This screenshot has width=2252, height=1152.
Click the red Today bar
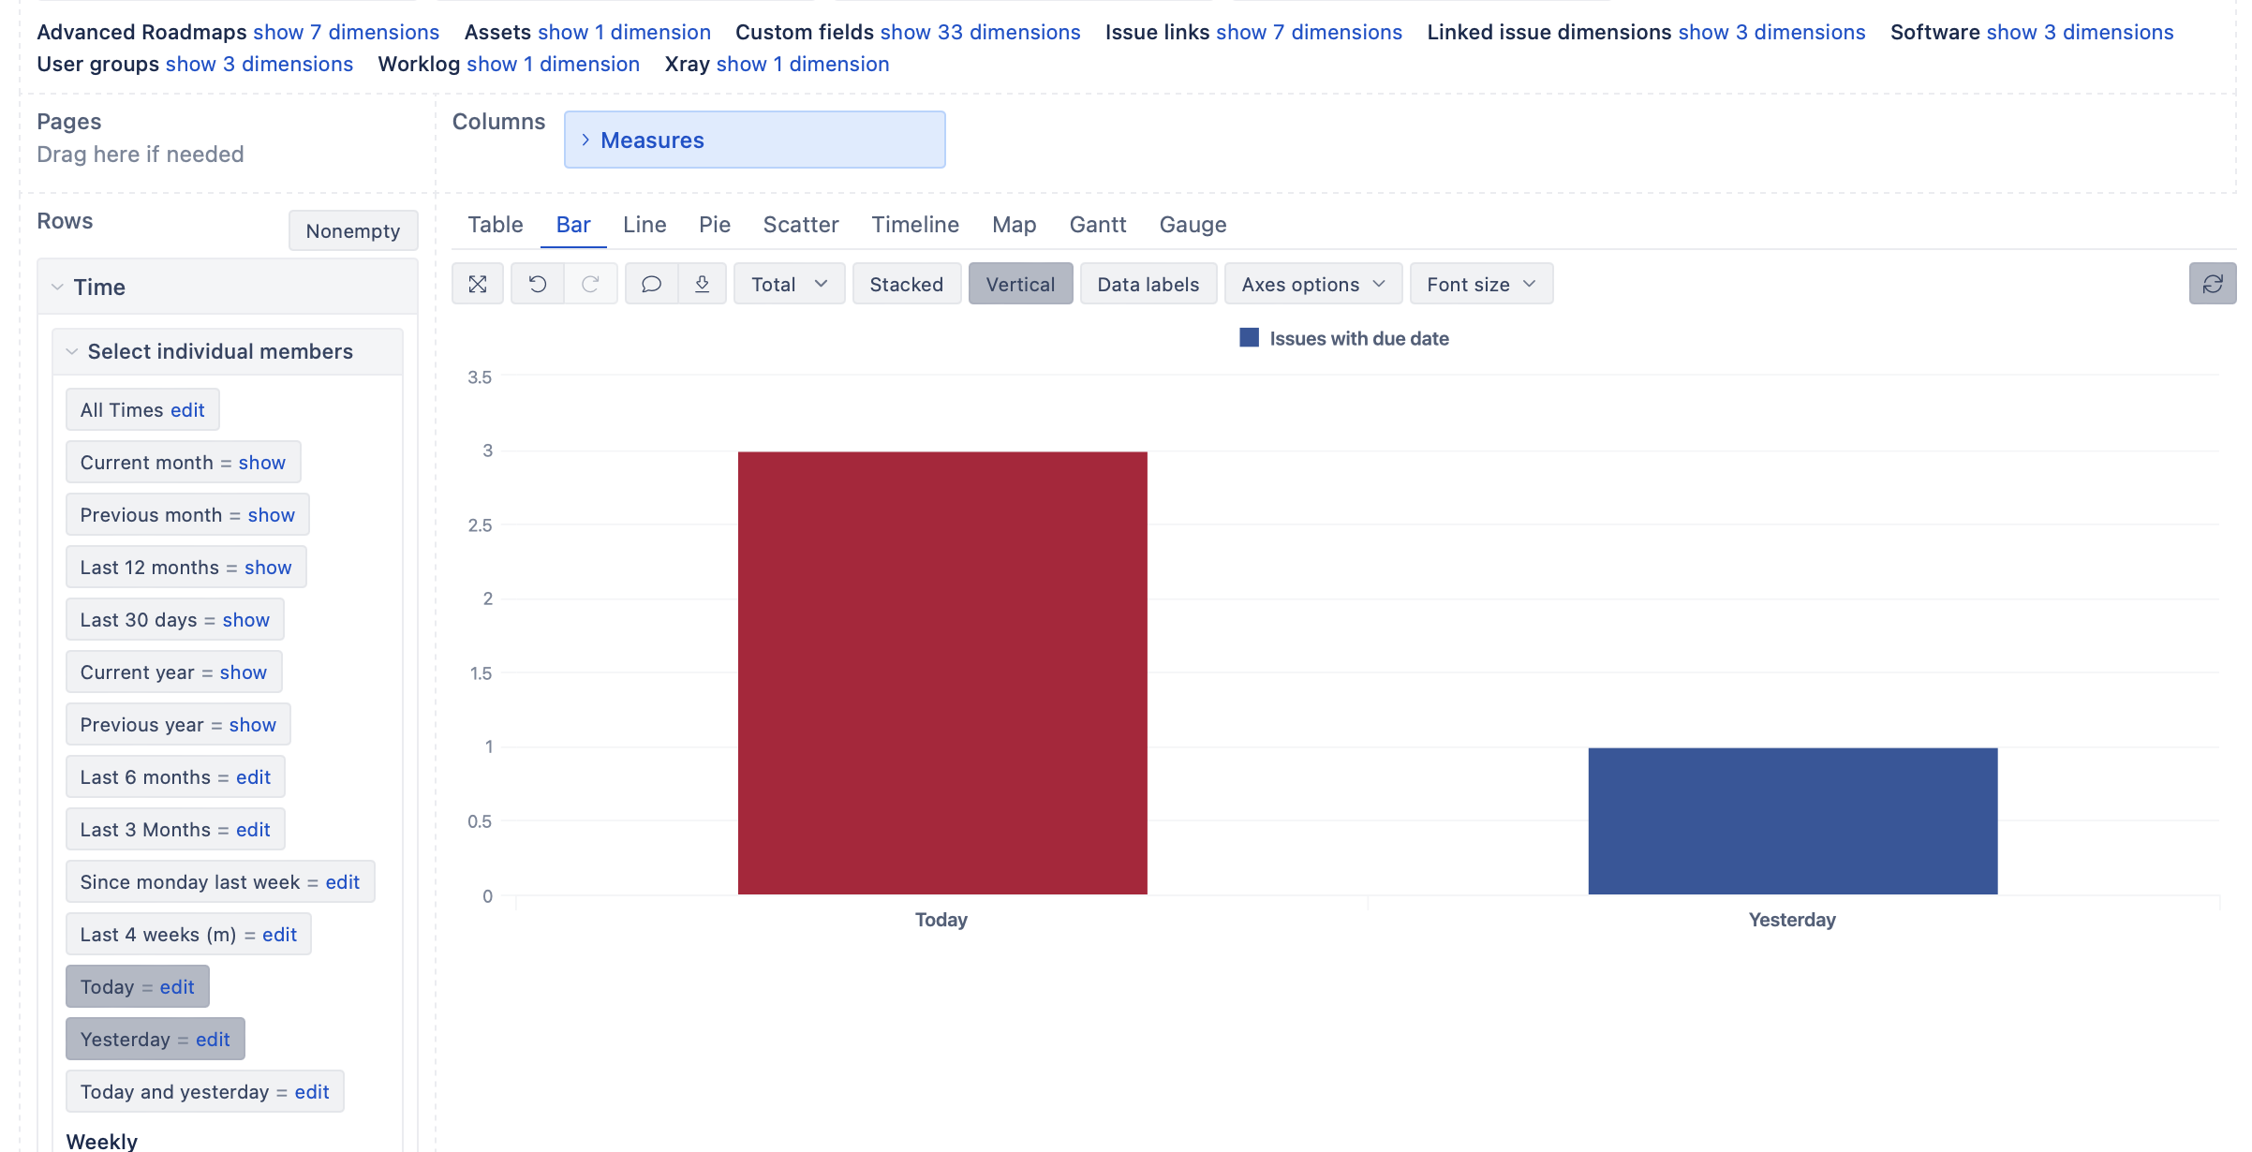click(942, 672)
